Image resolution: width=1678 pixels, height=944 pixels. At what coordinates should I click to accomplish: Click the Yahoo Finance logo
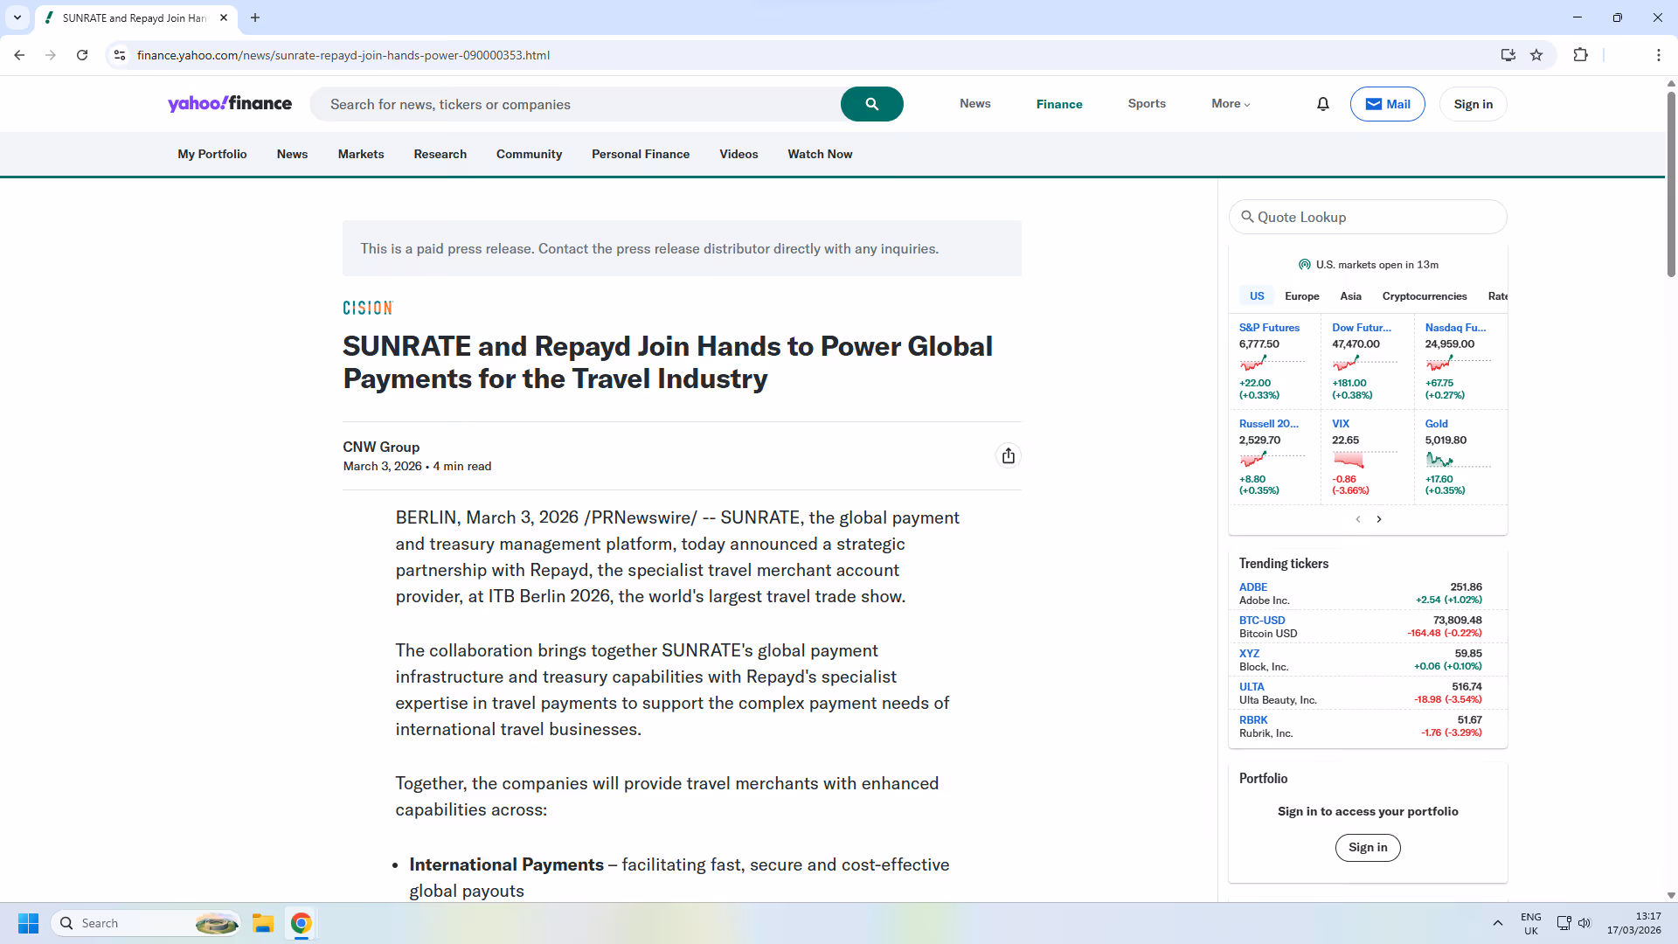230,104
